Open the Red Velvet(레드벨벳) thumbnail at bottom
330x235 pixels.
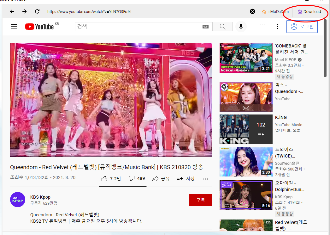[x=246, y=225]
